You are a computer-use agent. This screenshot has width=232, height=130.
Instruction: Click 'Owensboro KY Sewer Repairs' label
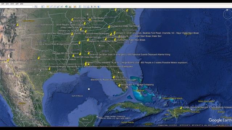click(62, 25)
